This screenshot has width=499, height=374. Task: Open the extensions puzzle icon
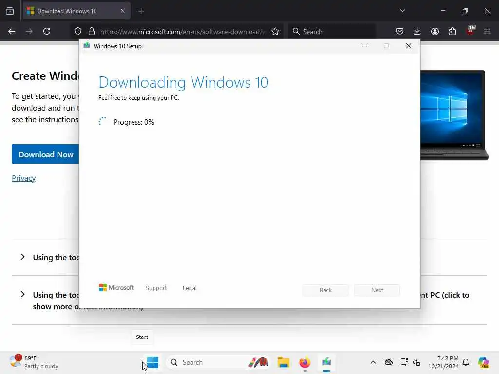pyautogui.click(x=452, y=31)
